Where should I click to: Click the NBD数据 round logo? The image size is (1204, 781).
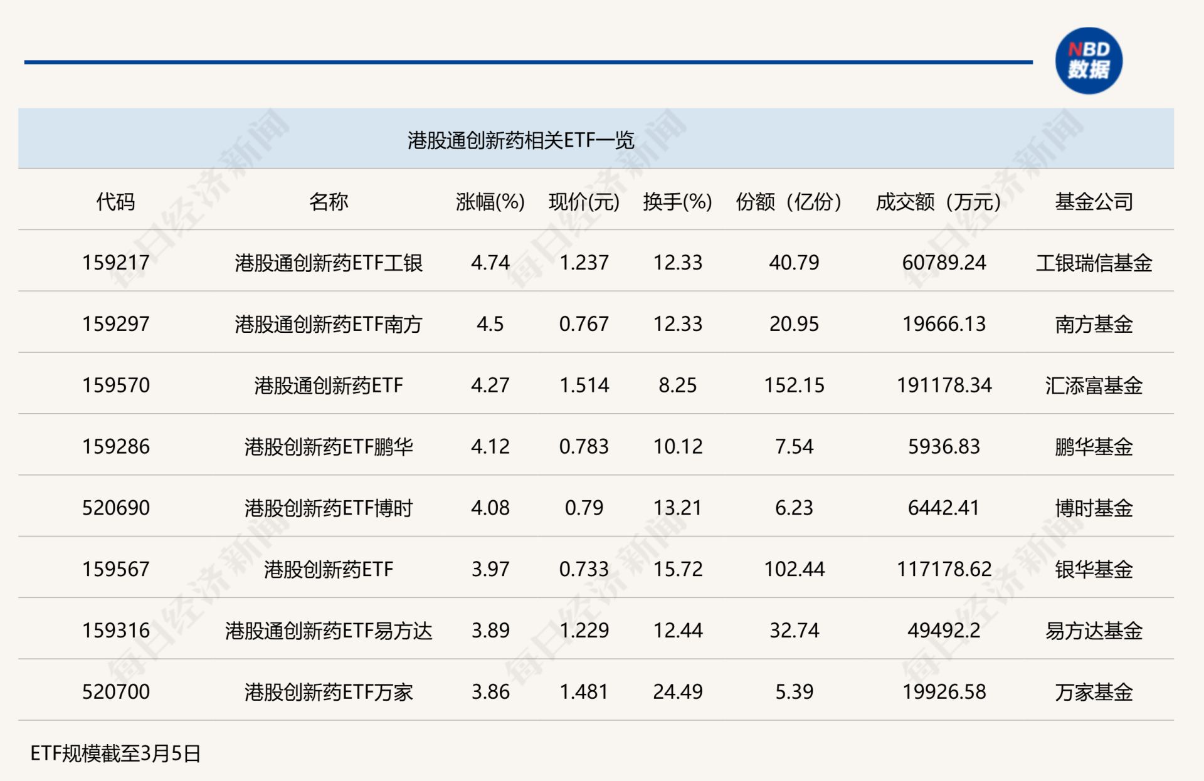1088,61
